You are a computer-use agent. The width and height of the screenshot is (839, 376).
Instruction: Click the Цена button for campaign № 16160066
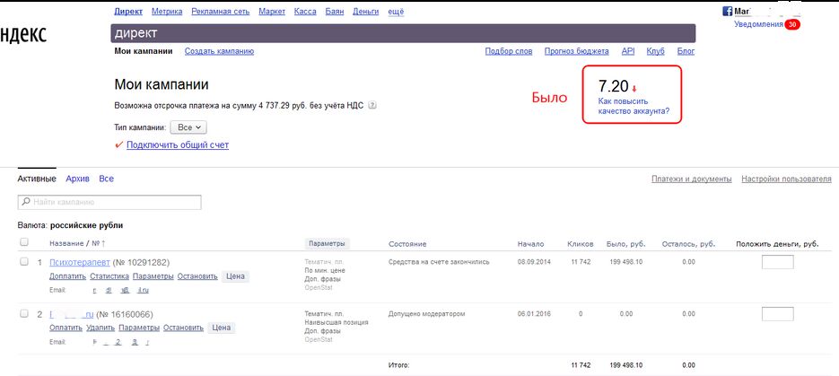(222, 328)
